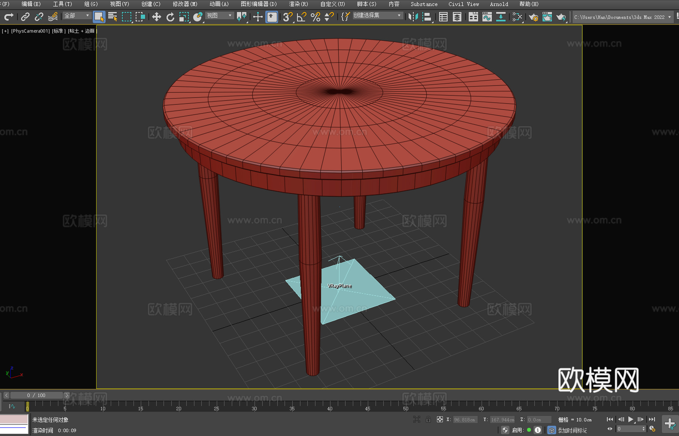Select the Rotate tool
679x436 pixels.
[170, 17]
